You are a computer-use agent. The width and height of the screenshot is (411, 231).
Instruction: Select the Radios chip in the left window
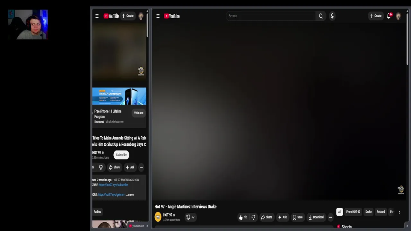tap(97, 212)
